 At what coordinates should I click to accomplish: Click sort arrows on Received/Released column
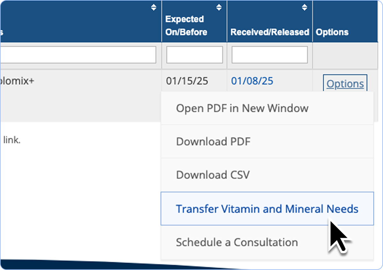point(305,7)
